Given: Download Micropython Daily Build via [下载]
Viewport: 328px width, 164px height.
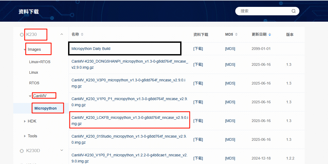Looking at the screenshot, I should pos(198,49).
